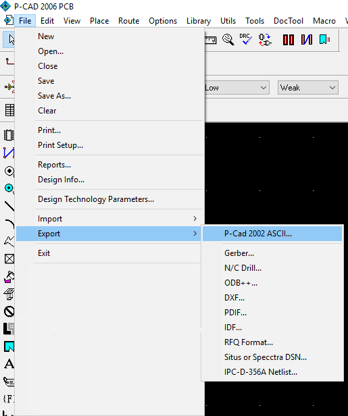Viewport: 348px width, 416px height.
Task: Open Design Info... menu entry
Action: 109,180
